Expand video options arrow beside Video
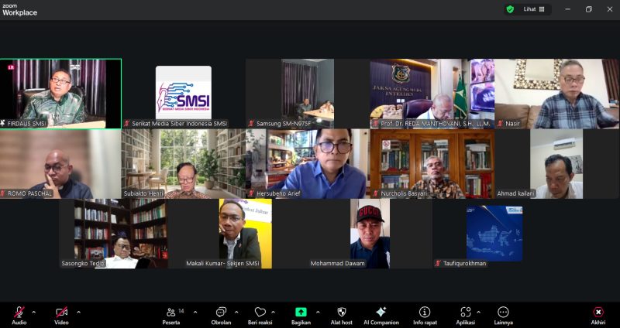The width and height of the screenshot is (620, 328). click(x=78, y=312)
